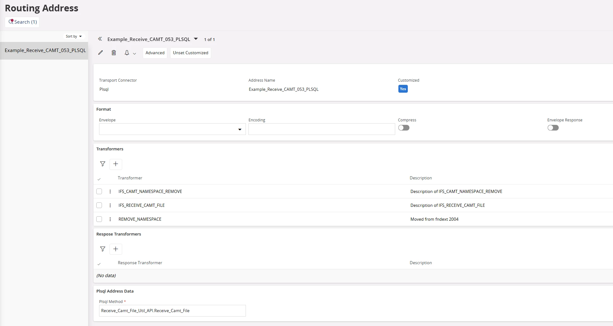Select all rows in Transformers table header
This screenshot has width=613, height=326.
coord(99,179)
